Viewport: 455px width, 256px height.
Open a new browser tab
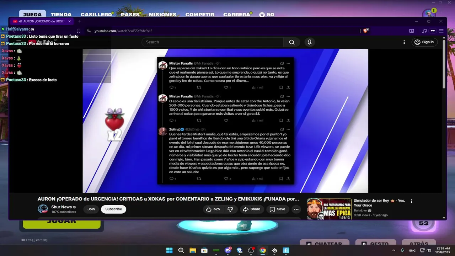[79, 21]
